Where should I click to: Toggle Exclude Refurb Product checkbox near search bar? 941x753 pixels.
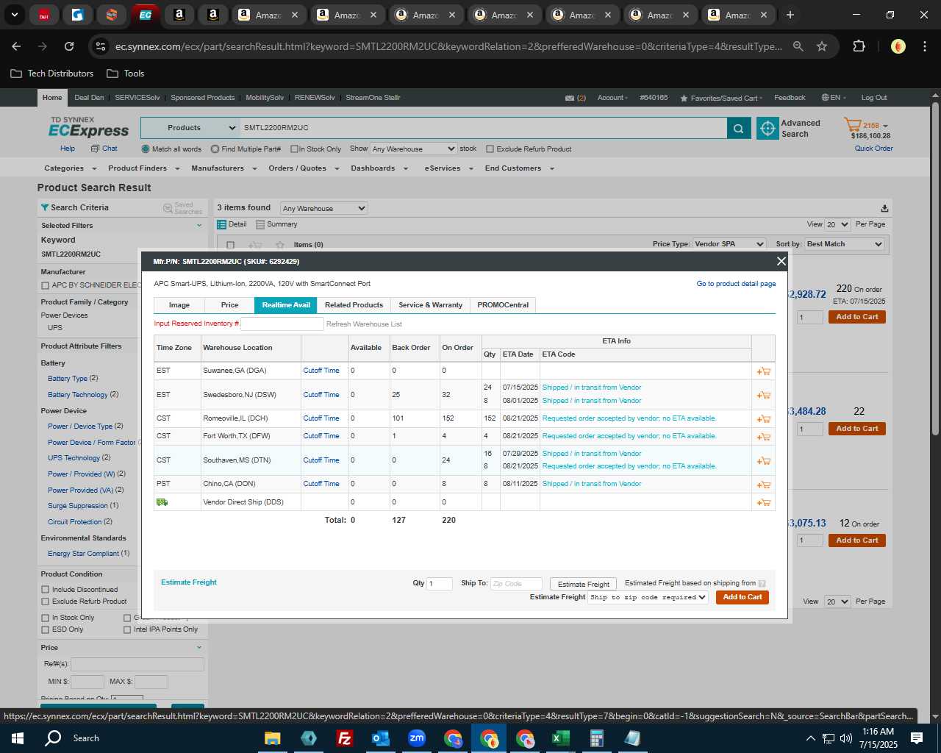tap(490, 149)
